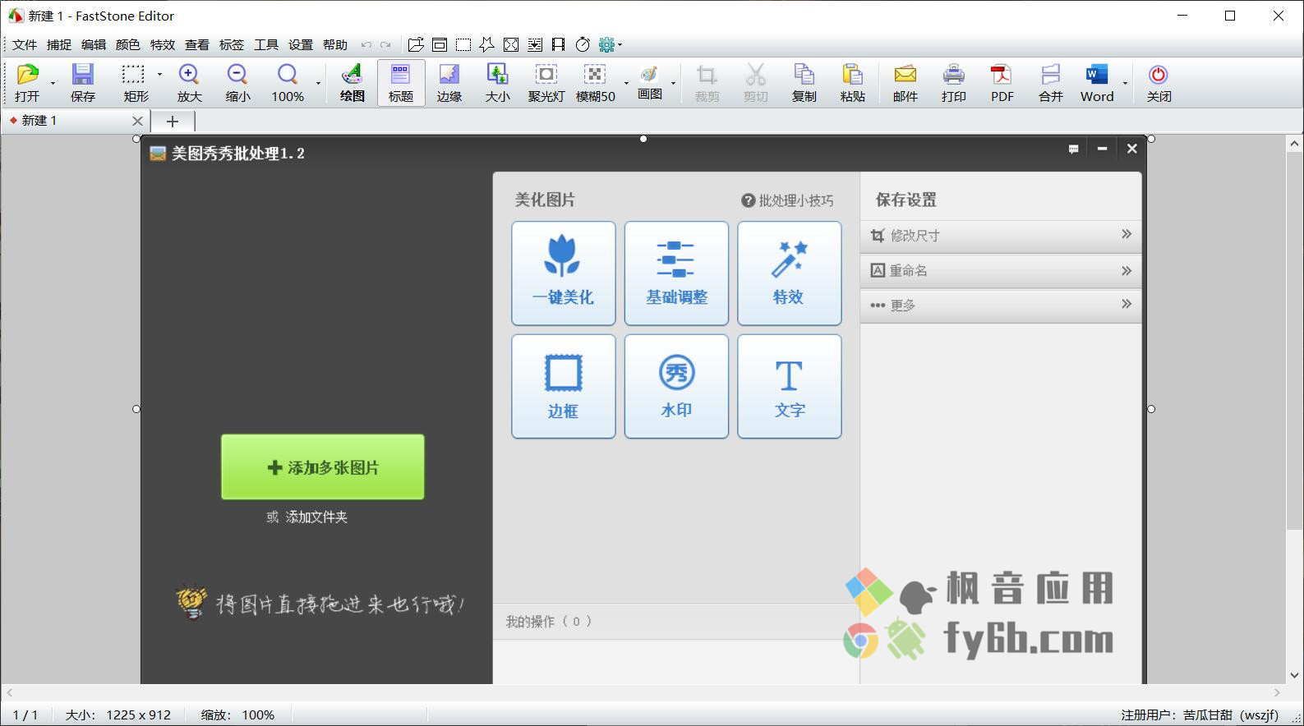The width and height of the screenshot is (1304, 726).
Task: Expand the 模糊50 dropdown arrow
Action: pyautogui.click(x=626, y=83)
